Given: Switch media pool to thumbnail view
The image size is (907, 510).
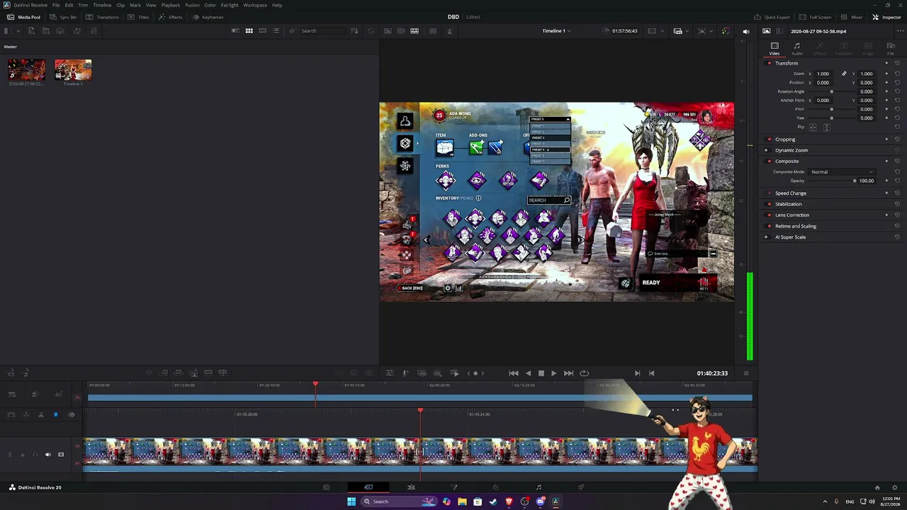Looking at the screenshot, I should pyautogui.click(x=249, y=30).
